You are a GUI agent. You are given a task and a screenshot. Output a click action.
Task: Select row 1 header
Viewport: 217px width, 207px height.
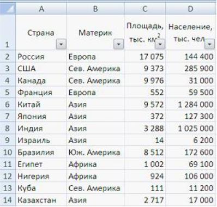8,32
